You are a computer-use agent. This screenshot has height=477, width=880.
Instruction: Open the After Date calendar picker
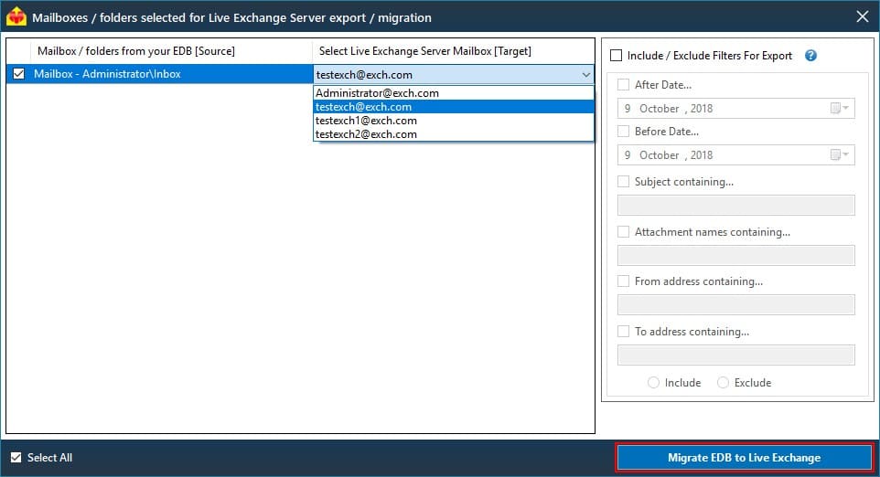839,109
